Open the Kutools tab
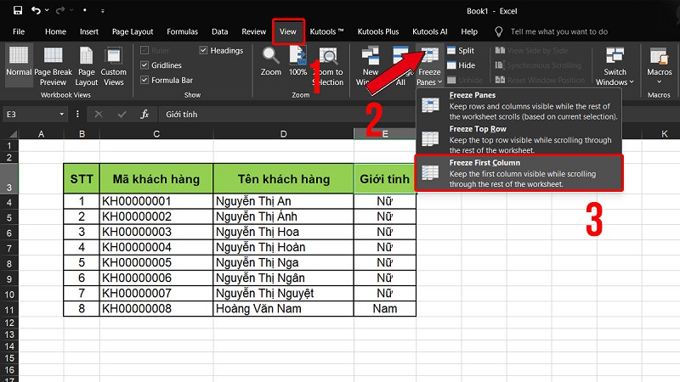Image resolution: width=680 pixels, height=382 pixels. tap(326, 31)
